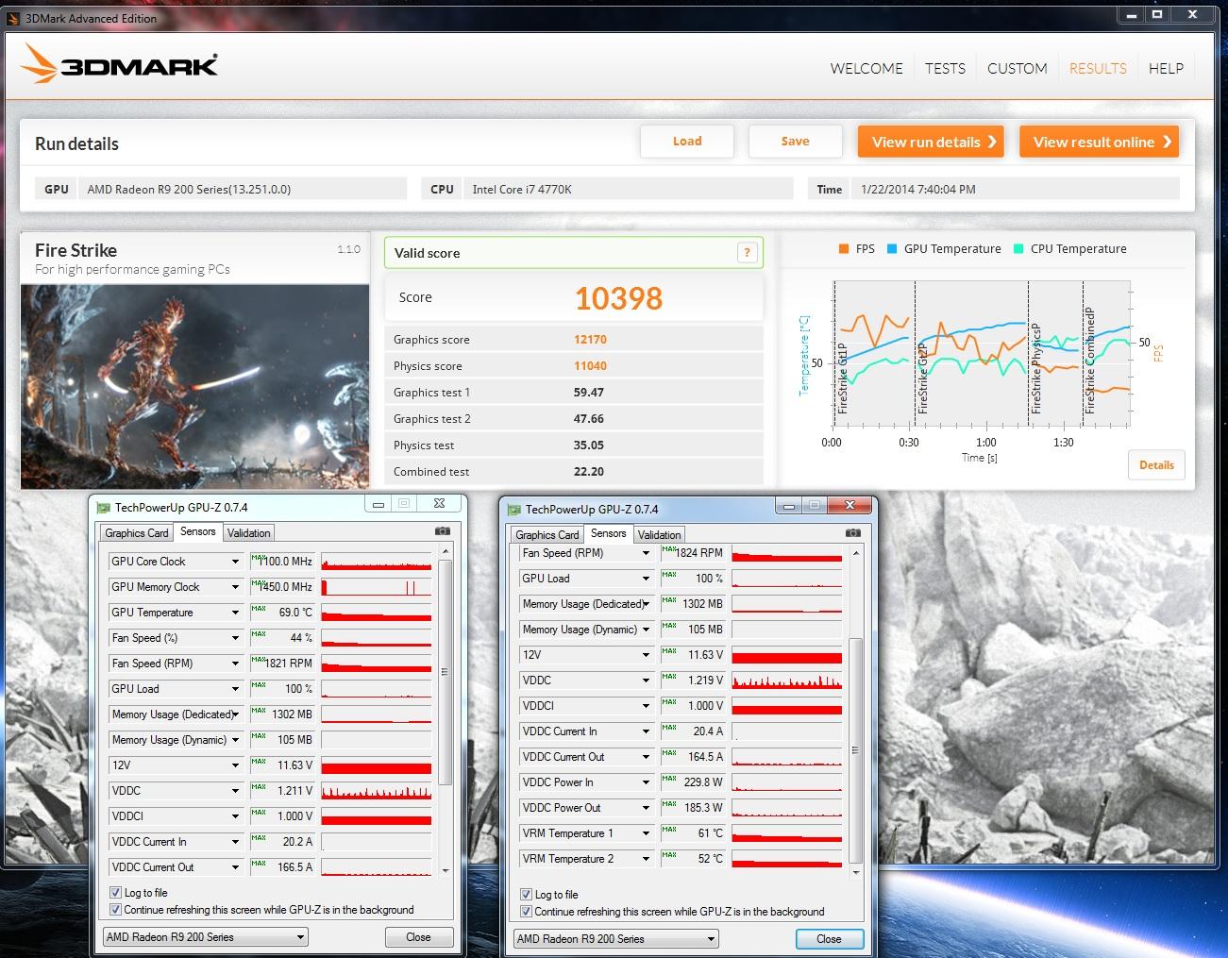
Task: Open the AMD Radeon device selector in right GPU-Z
Action: [x=616, y=939]
